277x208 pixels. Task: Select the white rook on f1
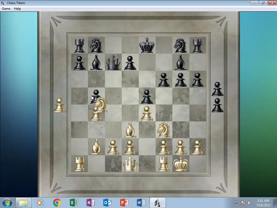coord(164,164)
